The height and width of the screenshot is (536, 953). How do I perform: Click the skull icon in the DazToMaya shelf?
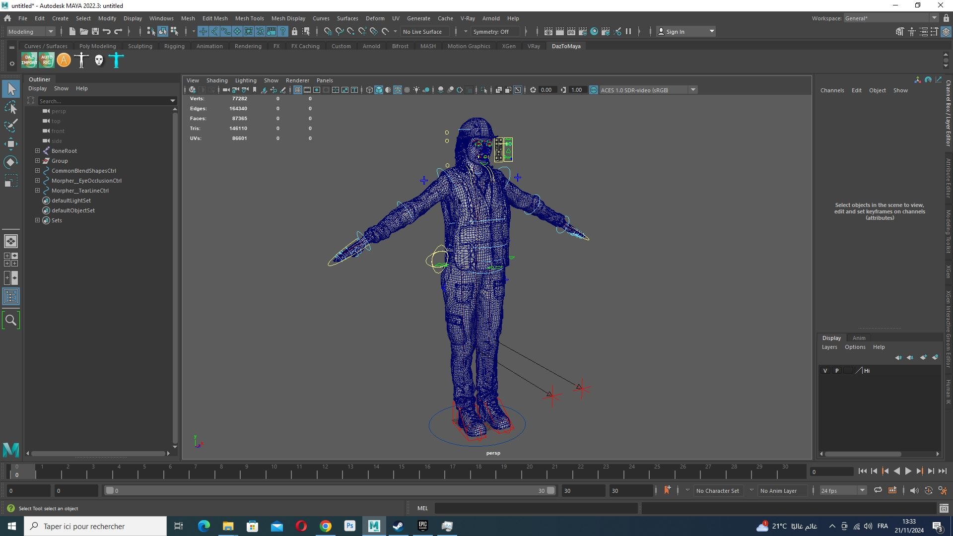coord(99,60)
